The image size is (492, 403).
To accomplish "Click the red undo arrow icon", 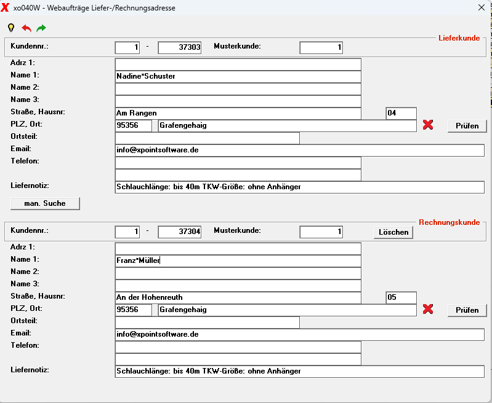I will (26, 28).
